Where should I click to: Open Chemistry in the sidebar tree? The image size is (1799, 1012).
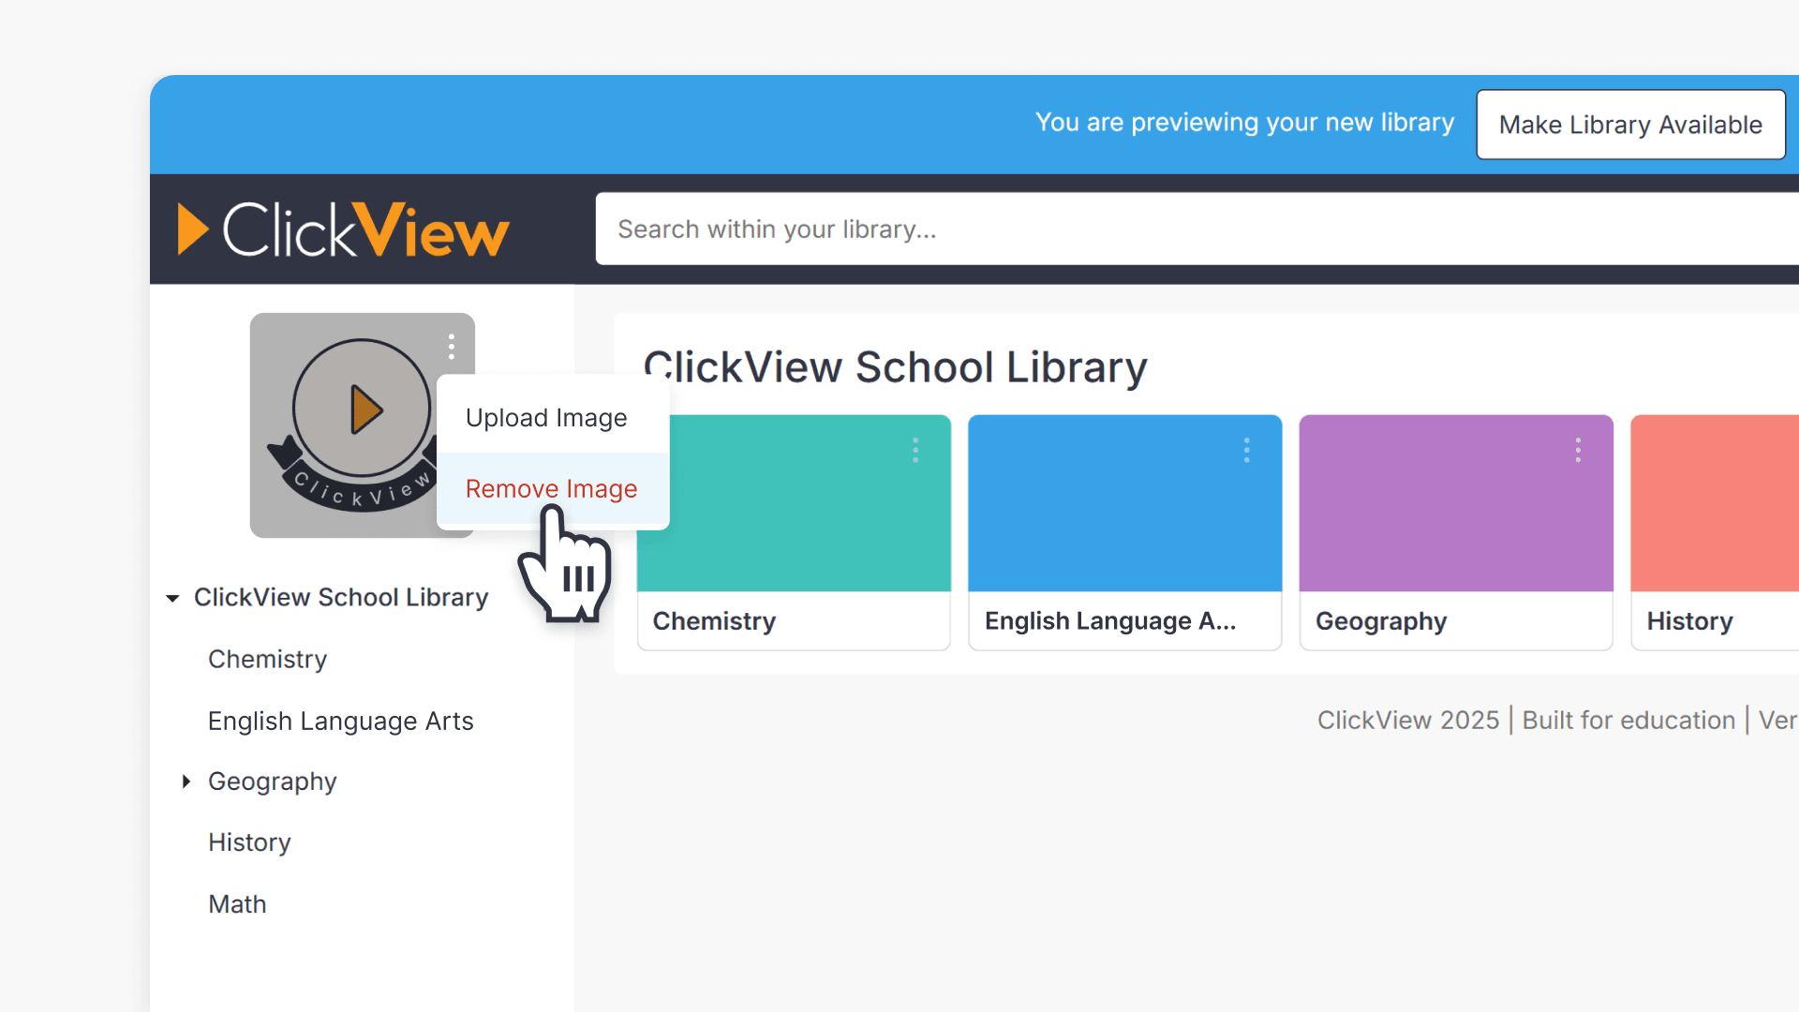[x=267, y=660]
